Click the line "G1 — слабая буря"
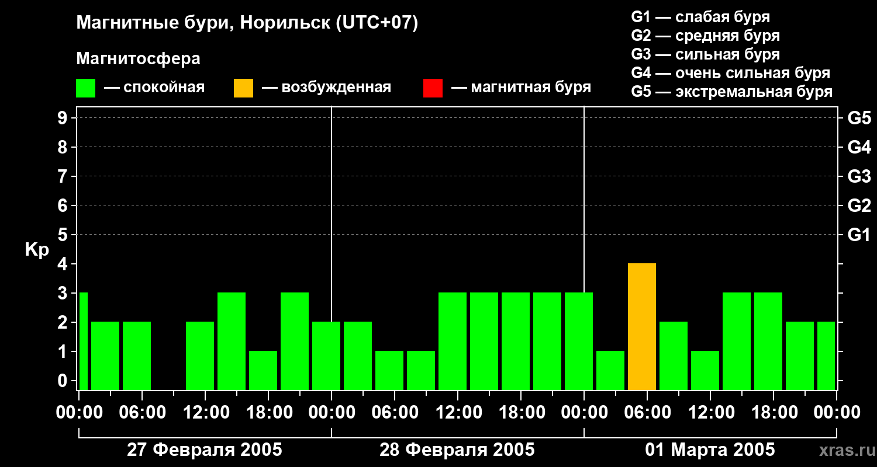Screen dimensions: 877x467 pos(700,17)
